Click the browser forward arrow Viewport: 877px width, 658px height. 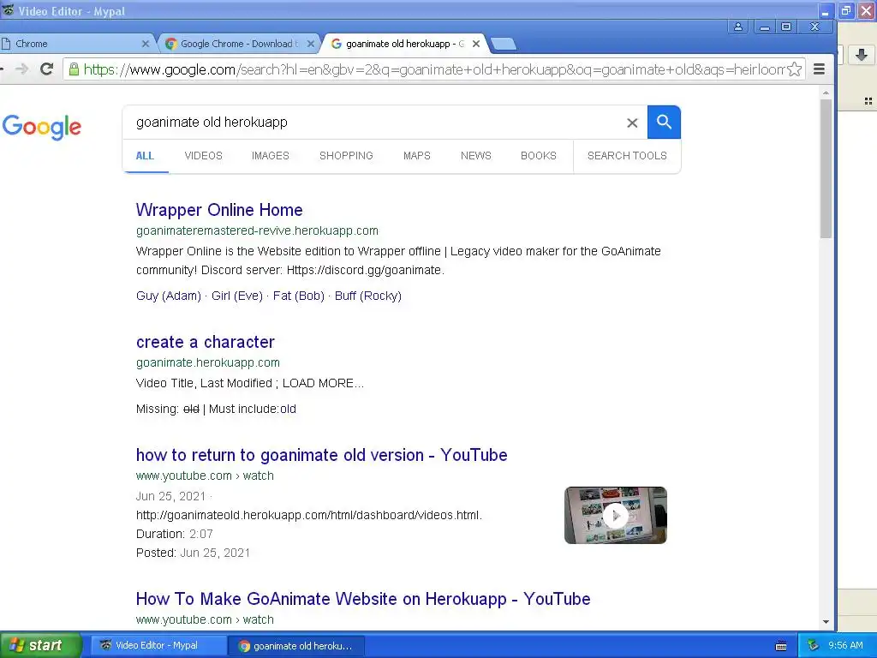click(x=21, y=69)
